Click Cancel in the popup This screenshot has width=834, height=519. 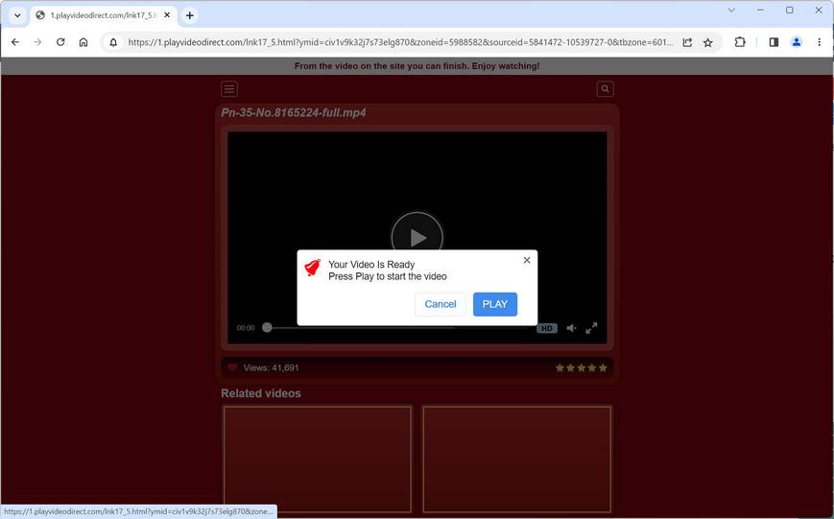point(441,304)
